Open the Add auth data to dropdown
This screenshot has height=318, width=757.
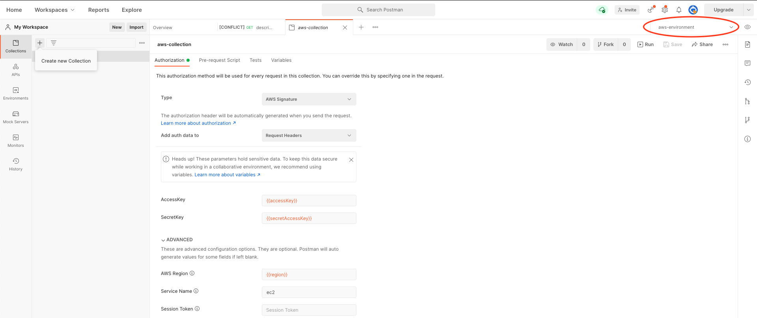pos(309,135)
